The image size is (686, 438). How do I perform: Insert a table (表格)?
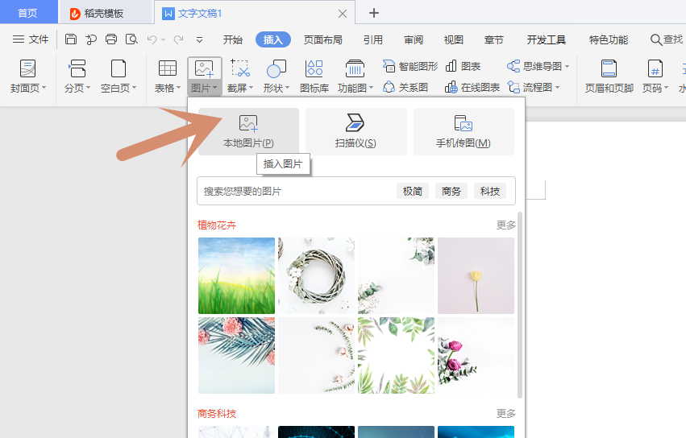167,76
